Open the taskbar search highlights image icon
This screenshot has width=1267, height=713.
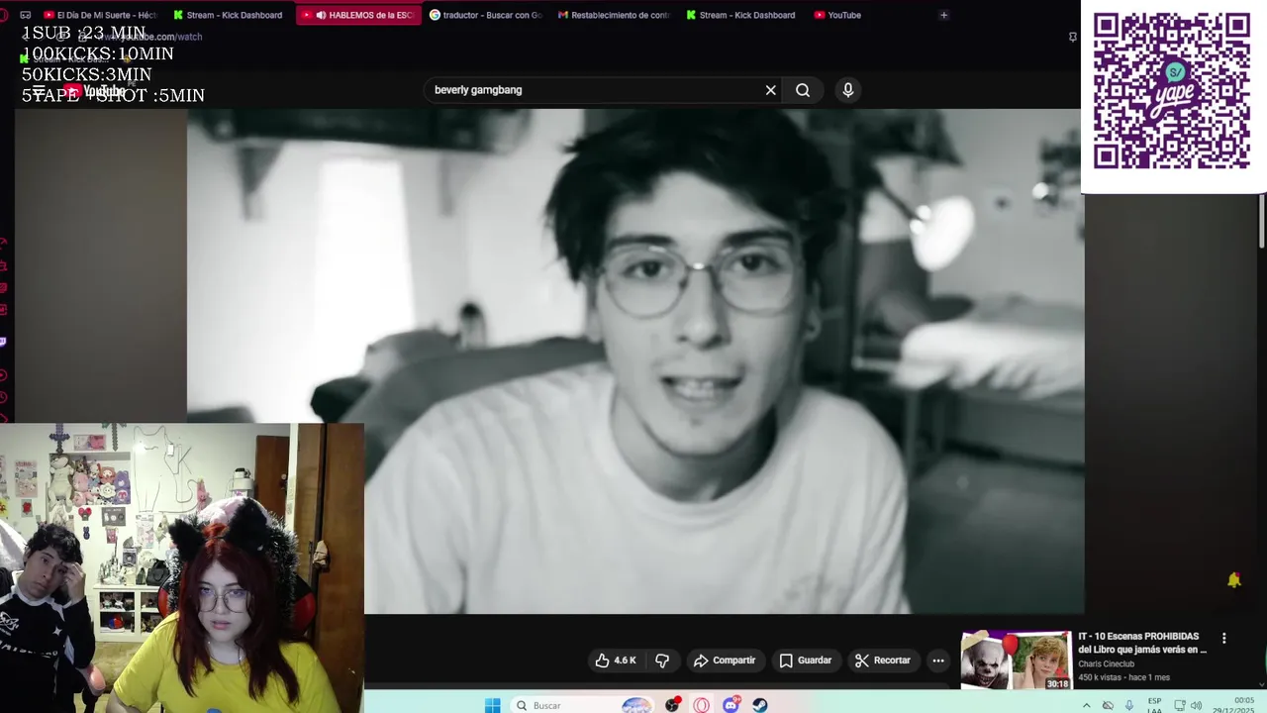pos(636,705)
